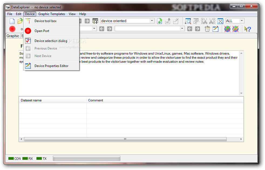Click the toolbar device toolbox icon beside device oriented
The height and width of the screenshot is (170, 265).
point(95,21)
